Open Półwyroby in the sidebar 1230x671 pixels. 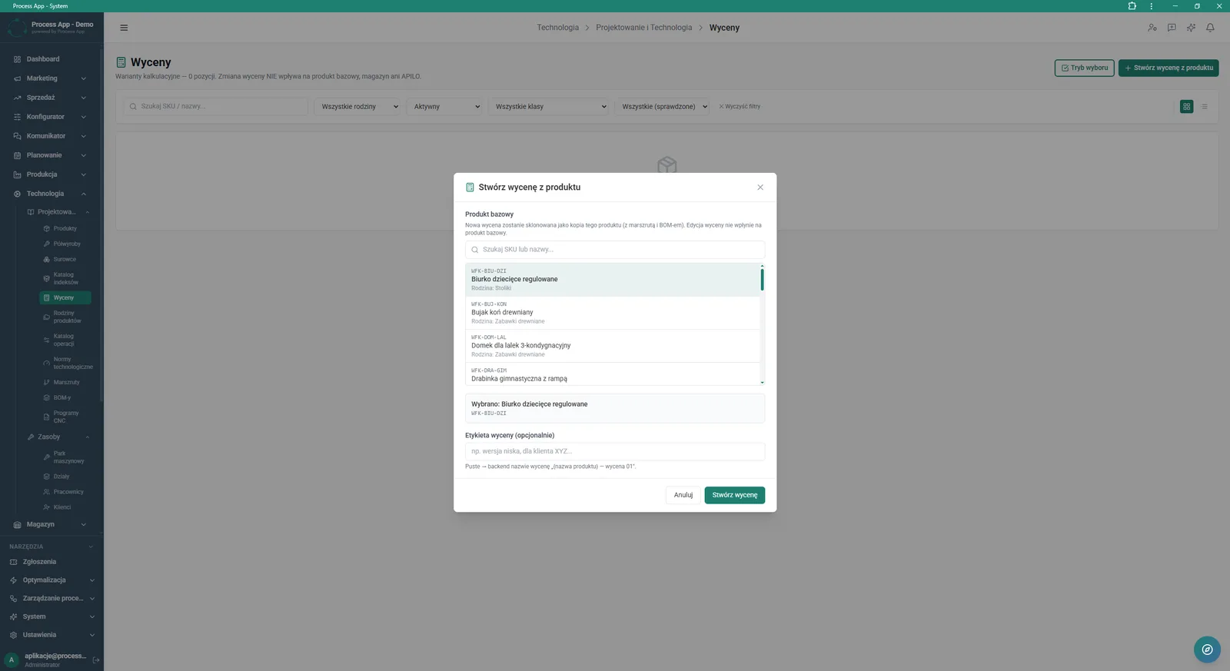tap(65, 244)
